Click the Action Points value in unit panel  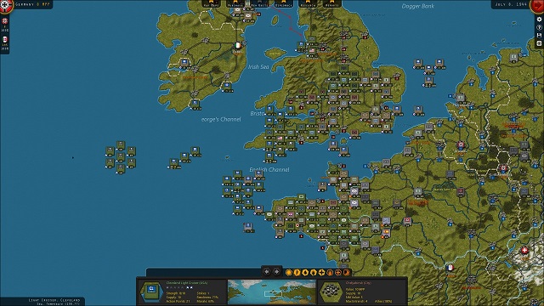[178, 301]
